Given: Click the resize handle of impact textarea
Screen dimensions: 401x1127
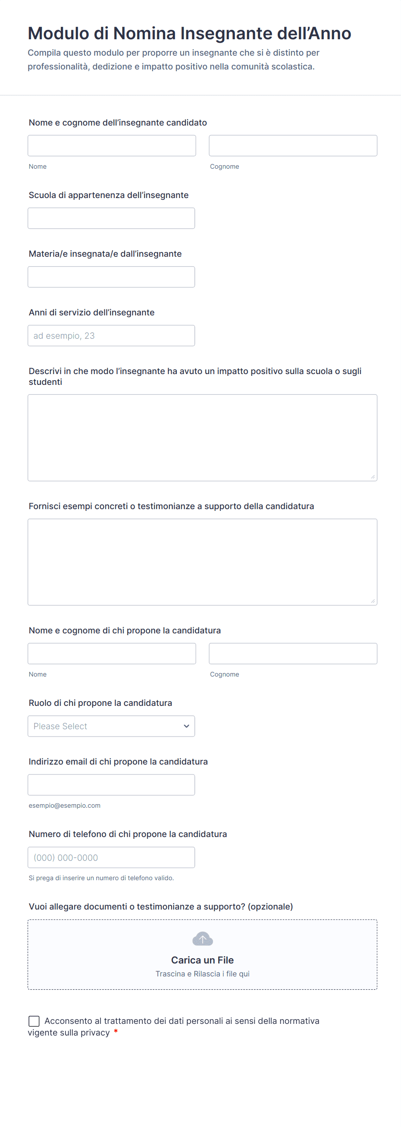Looking at the screenshot, I should (373, 477).
